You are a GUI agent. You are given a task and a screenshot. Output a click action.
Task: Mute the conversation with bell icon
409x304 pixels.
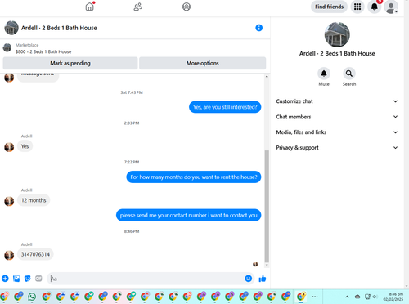click(324, 74)
